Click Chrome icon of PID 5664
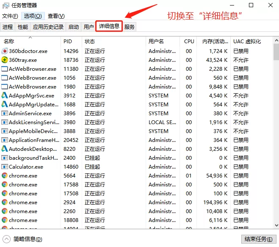The width and height of the screenshot is (279, 247). coord(5,175)
